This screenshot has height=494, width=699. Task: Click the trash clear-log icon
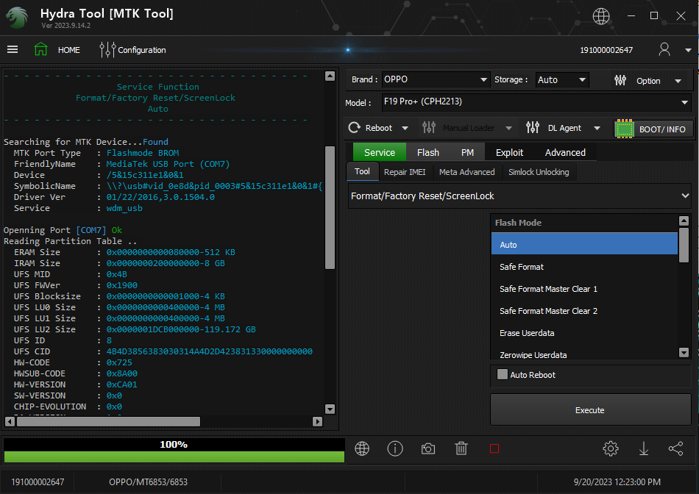click(x=461, y=448)
